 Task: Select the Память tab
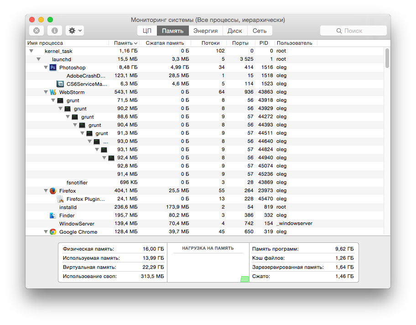point(173,31)
